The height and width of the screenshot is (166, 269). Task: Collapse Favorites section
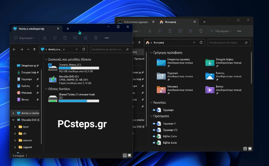pos(151,103)
